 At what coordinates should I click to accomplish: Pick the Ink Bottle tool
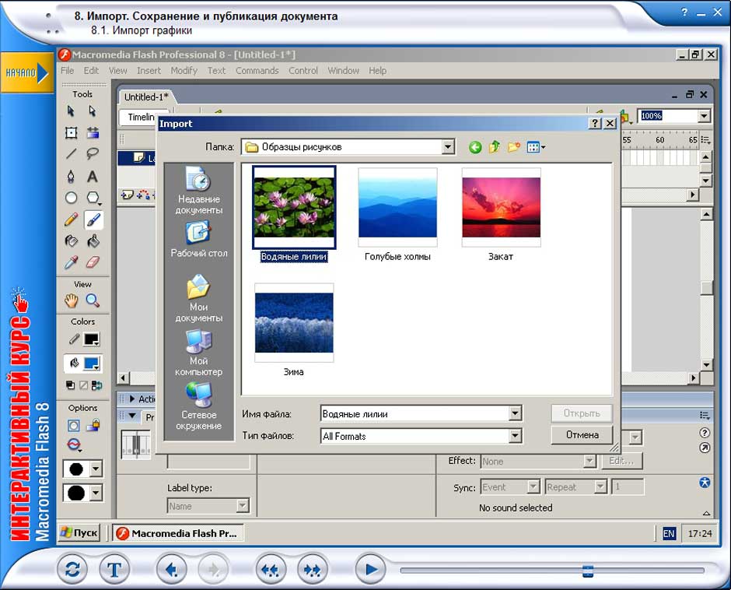pos(71,241)
